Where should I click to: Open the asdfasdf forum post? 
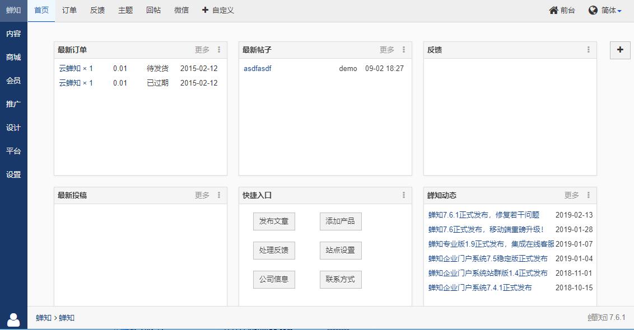tap(258, 68)
